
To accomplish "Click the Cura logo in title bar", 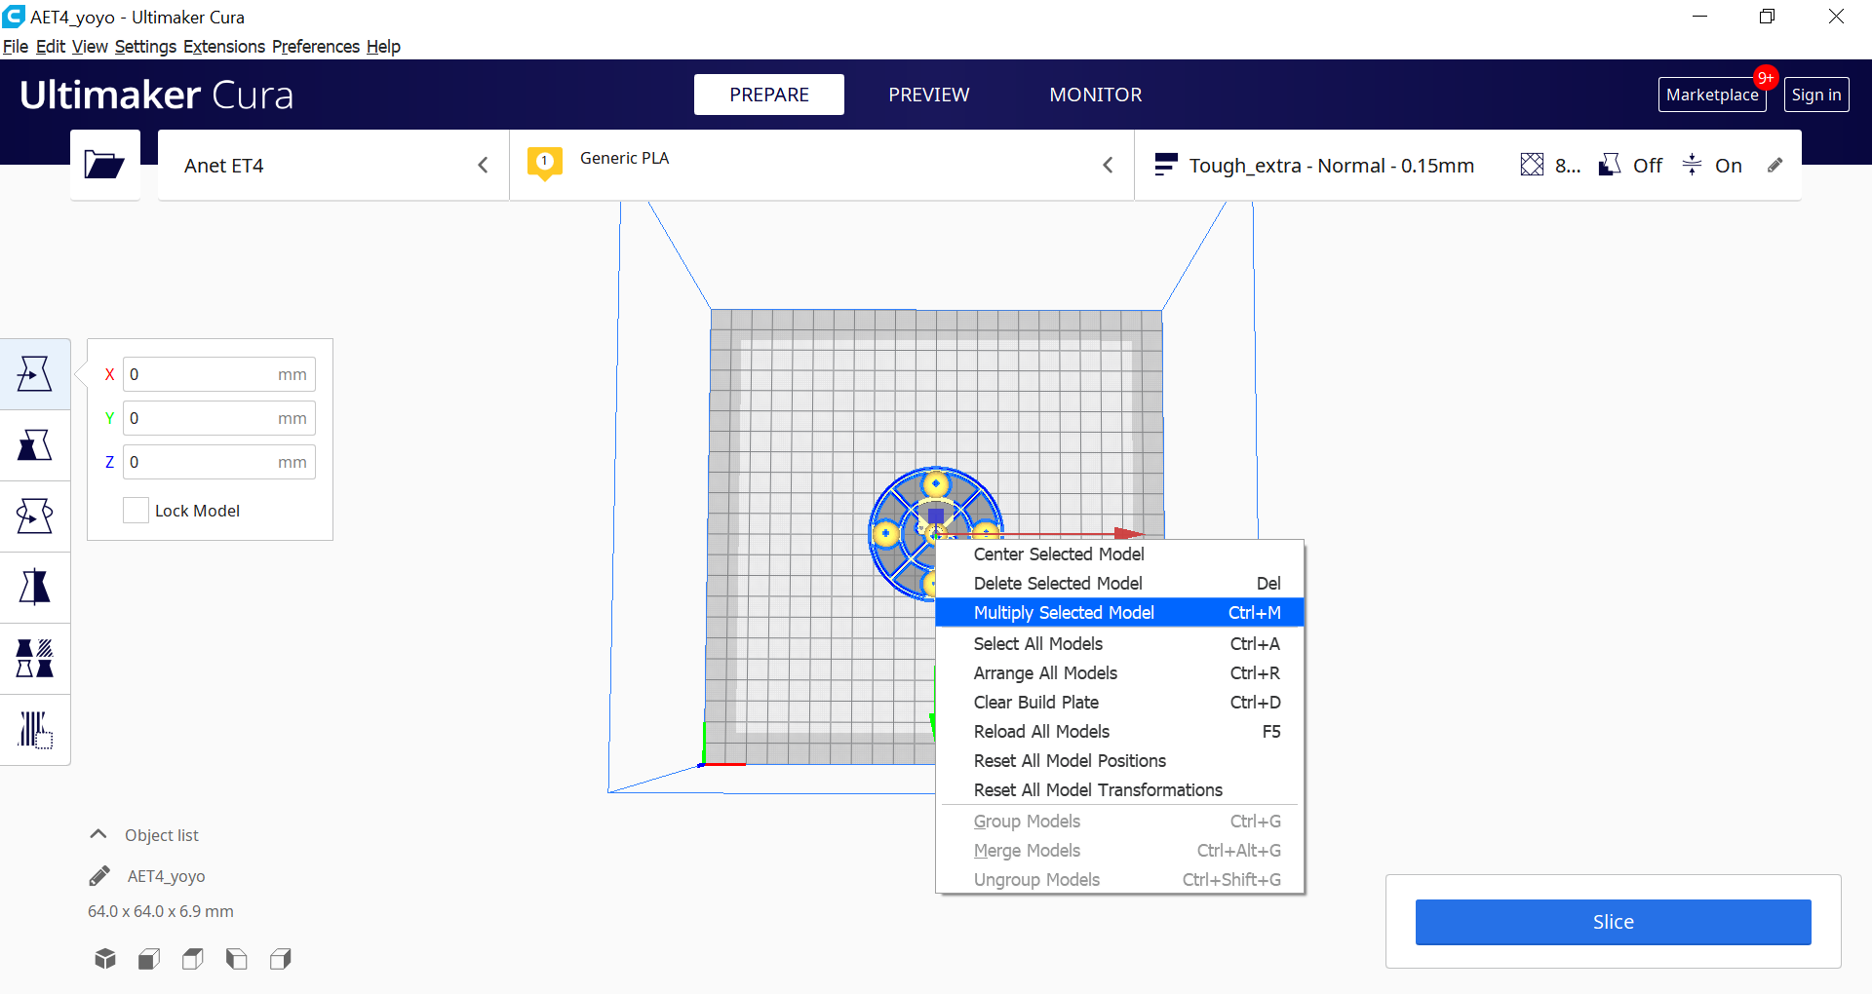I will [14, 17].
